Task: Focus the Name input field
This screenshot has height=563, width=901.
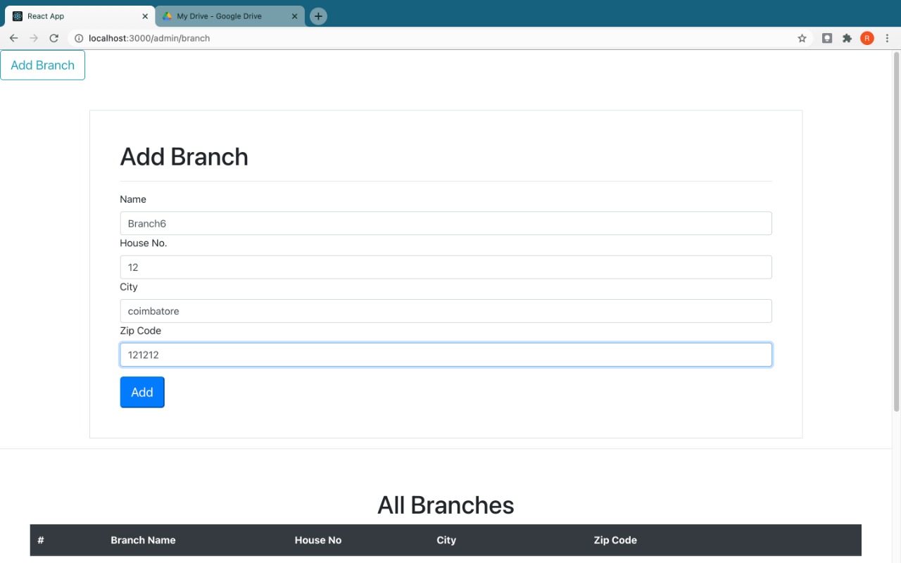Action: [446, 224]
